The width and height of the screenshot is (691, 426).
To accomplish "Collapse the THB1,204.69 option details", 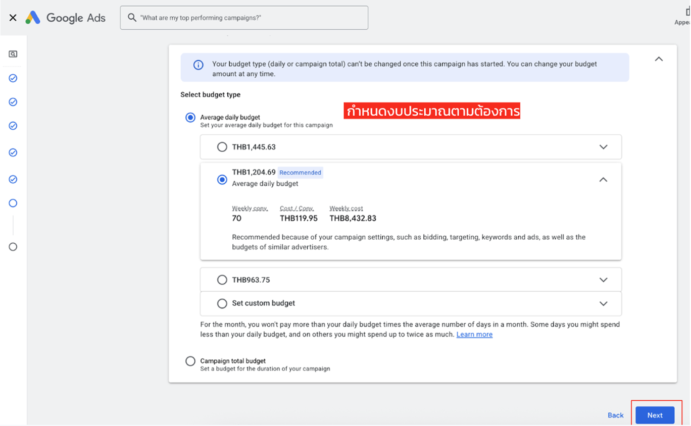I will click(x=603, y=180).
